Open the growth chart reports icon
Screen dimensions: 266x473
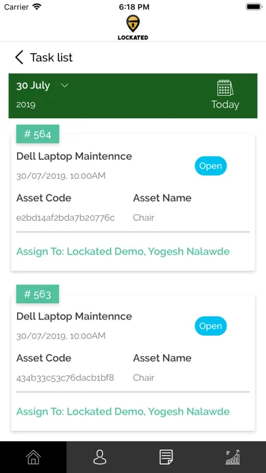[233, 457]
